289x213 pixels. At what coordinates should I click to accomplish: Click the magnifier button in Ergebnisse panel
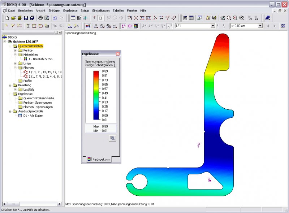click(x=112, y=138)
